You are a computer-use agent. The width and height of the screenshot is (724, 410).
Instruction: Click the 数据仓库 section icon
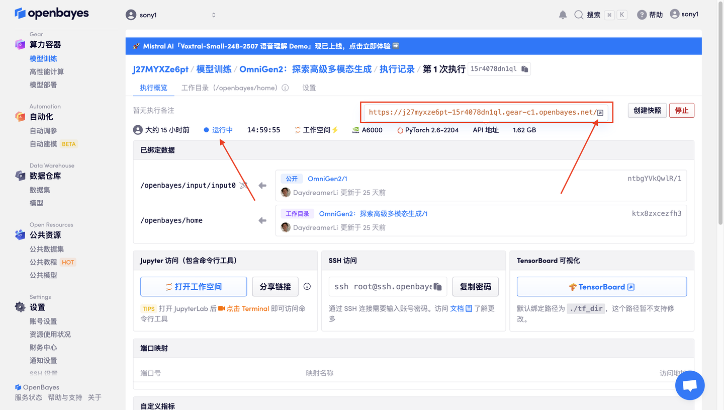(20, 176)
